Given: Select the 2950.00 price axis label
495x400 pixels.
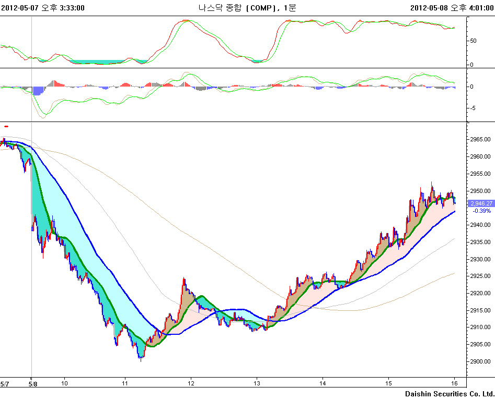Looking at the screenshot, I should [x=480, y=191].
